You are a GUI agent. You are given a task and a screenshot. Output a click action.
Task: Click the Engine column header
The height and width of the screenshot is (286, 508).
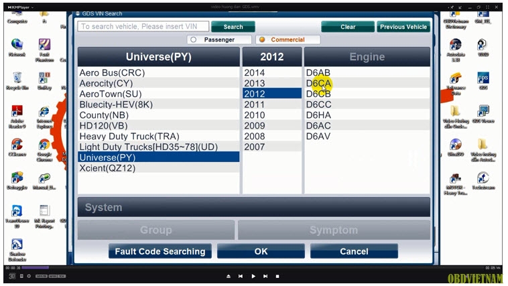(367, 57)
